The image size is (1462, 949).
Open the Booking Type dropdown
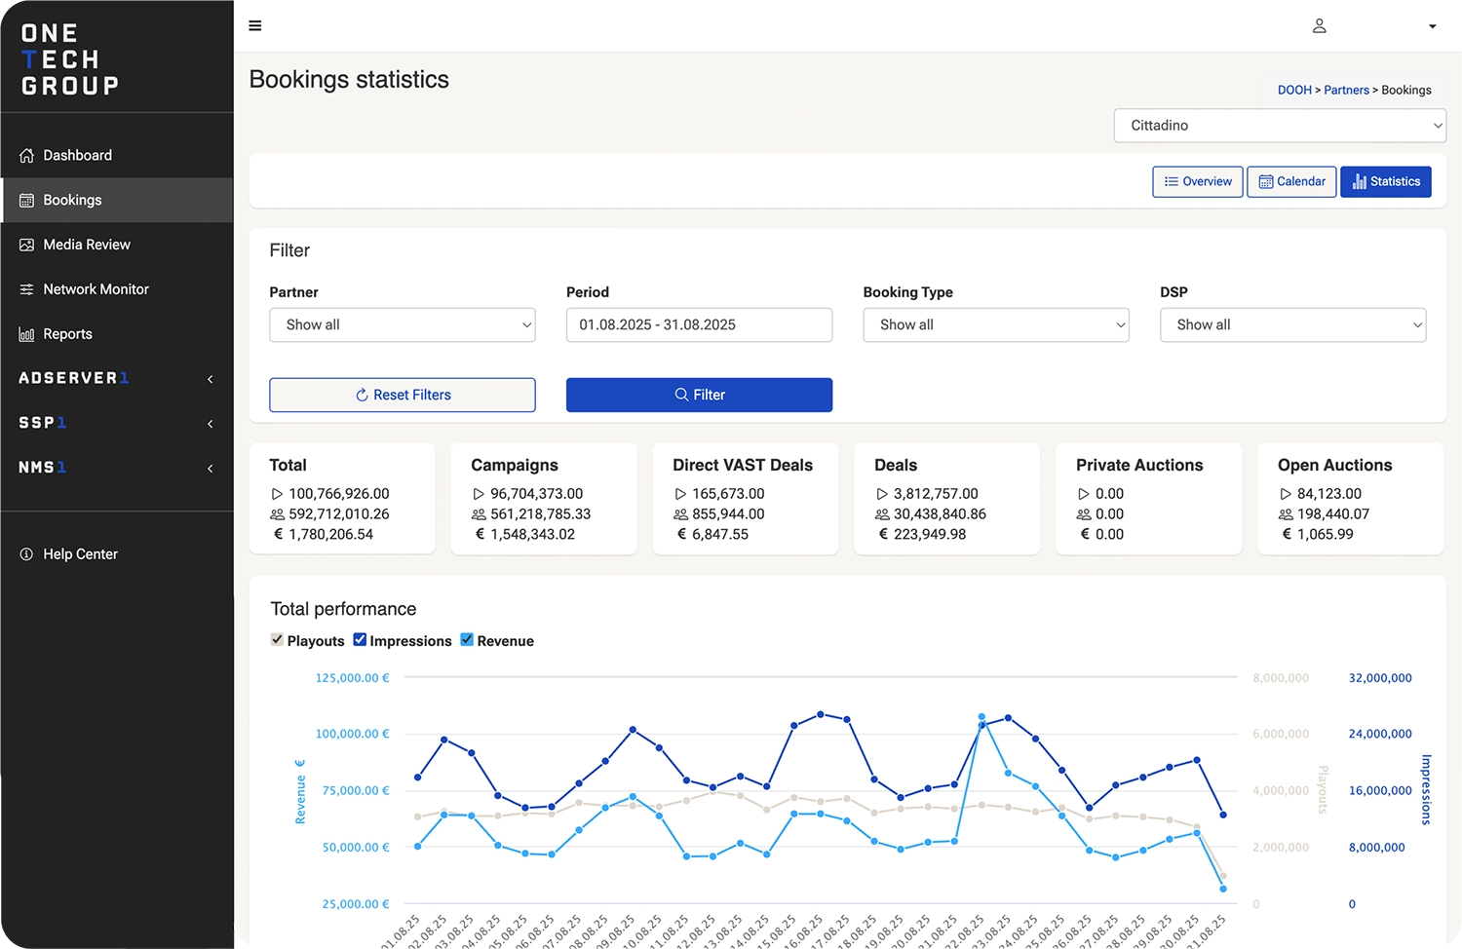click(996, 325)
